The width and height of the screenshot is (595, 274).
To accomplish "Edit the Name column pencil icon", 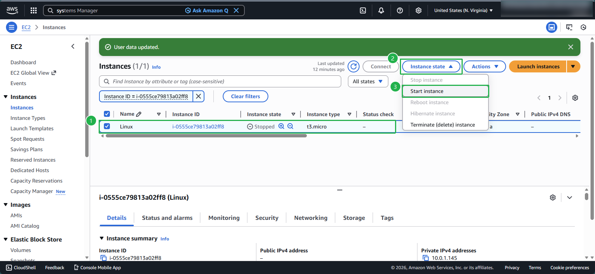I will pyautogui.click(x=139, y=114).
